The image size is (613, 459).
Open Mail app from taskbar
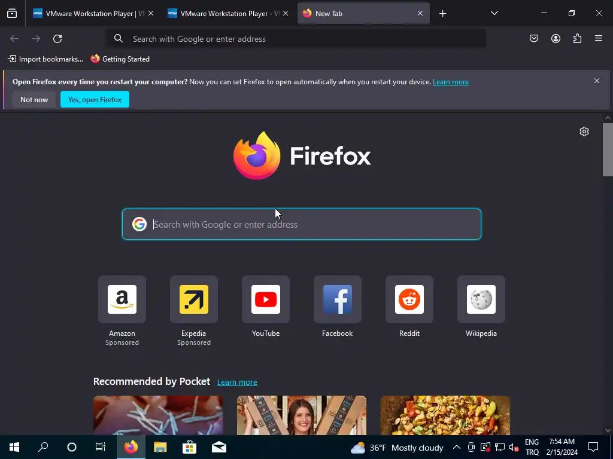click(x=219, y=447)
